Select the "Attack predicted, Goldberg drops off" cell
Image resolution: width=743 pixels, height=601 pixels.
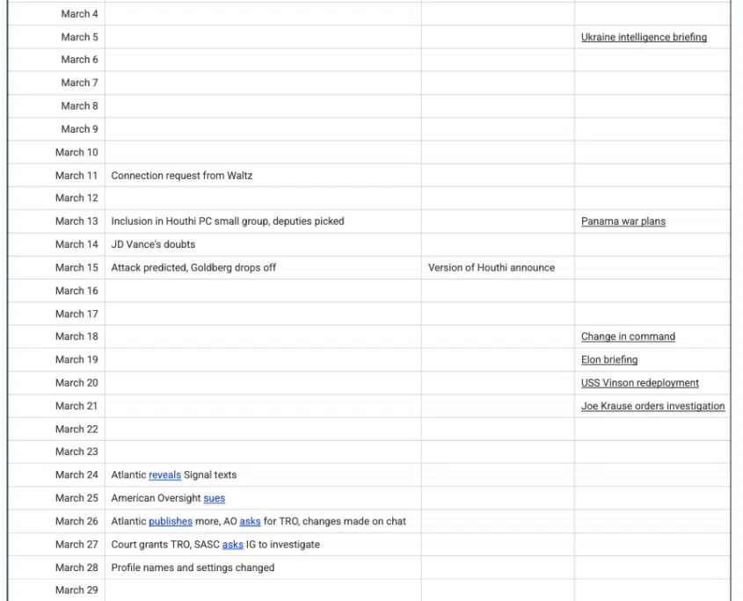[193, 268]
